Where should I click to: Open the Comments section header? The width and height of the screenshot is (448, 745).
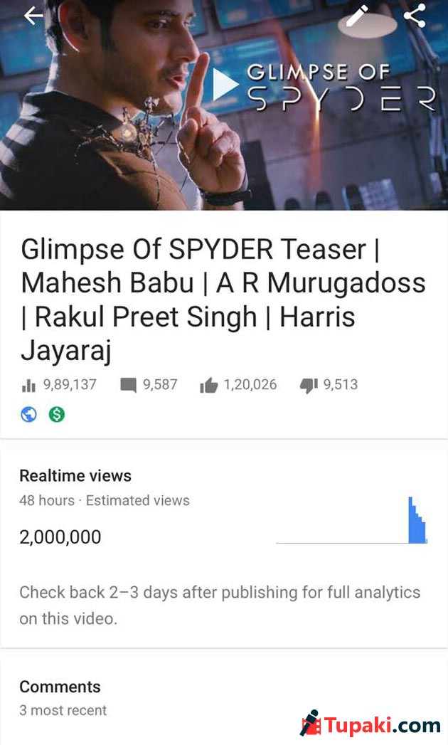tap(60, 687)
